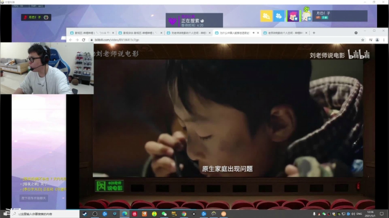The image size is (389, 218).
Task: Select the blonde Mercy avatar portrait
Action: point(306,16)
